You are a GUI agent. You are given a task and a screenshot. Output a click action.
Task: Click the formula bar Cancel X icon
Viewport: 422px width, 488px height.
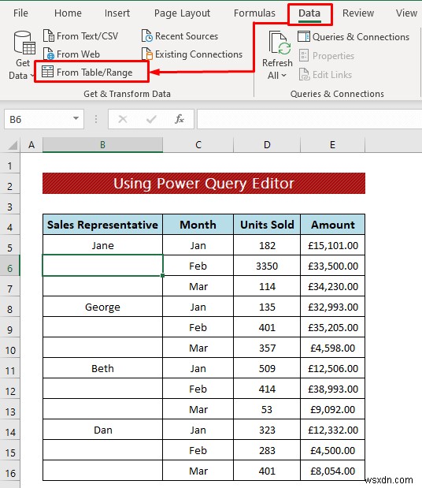pos(123,119)
